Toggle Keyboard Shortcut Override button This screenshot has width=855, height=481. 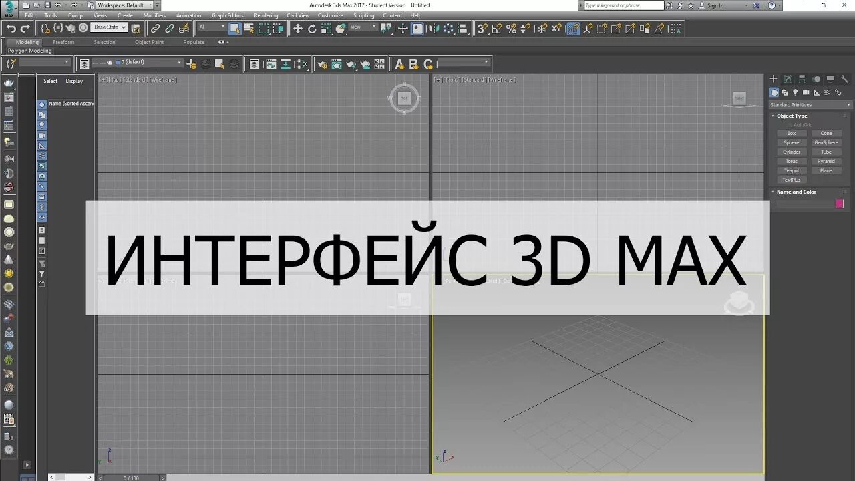coord(417,29)
